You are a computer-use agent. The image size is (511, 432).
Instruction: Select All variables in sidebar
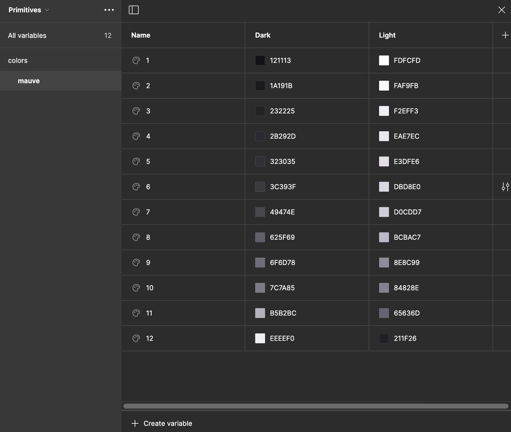[x=60, y=35]
